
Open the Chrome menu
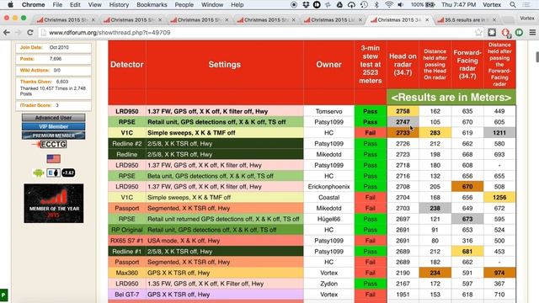[x=34, y=5]
